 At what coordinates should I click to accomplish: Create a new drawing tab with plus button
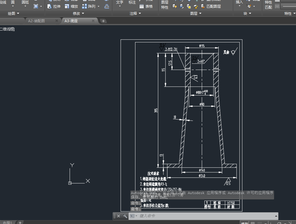click(103, 21)
